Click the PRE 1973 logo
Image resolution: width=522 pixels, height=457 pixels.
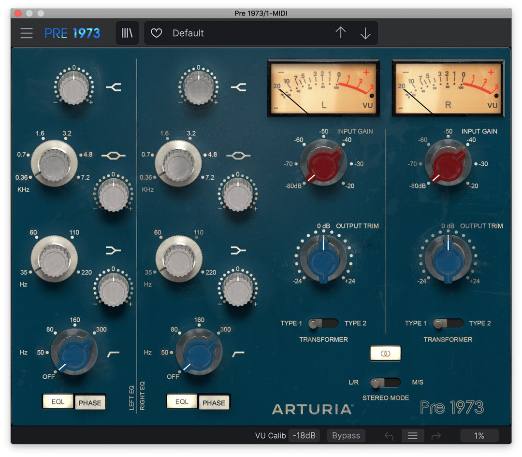(x=72, y=33)
